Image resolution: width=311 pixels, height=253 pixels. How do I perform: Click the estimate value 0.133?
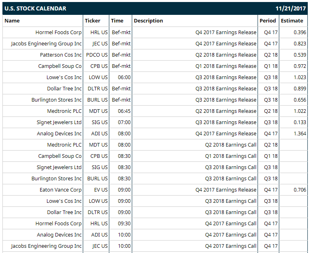pyautogui.click(x=300, y=122)
